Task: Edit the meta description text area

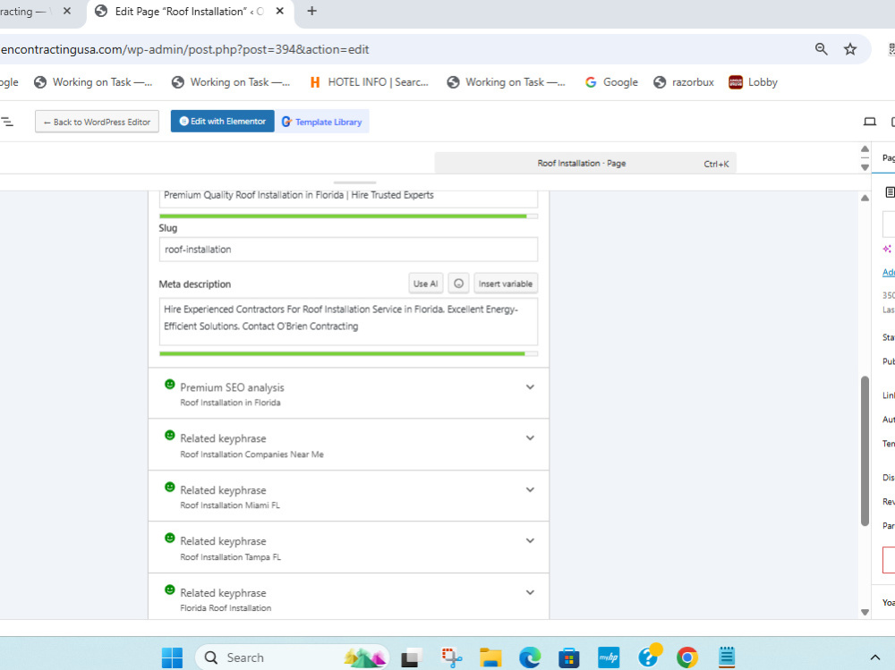Action: tap(348, 321)
